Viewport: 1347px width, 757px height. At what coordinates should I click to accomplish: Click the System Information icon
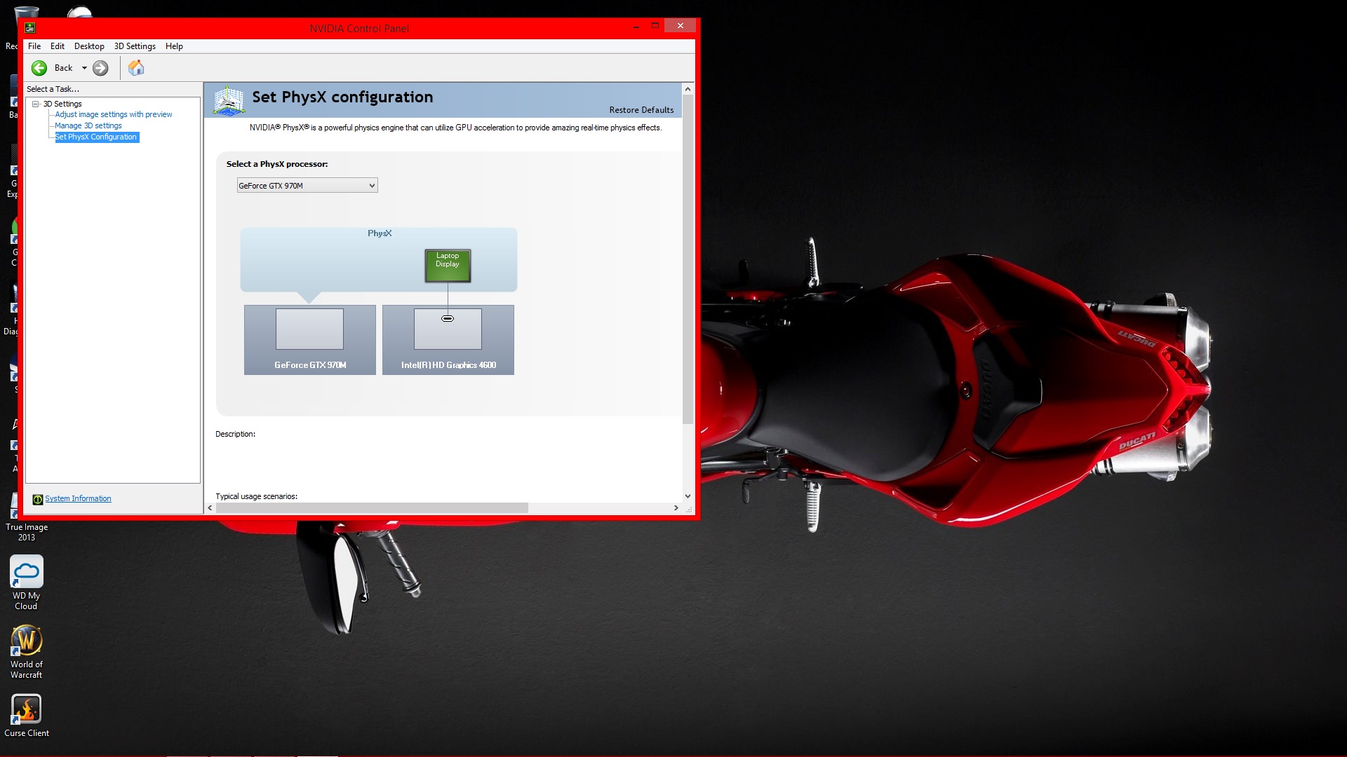38,499
